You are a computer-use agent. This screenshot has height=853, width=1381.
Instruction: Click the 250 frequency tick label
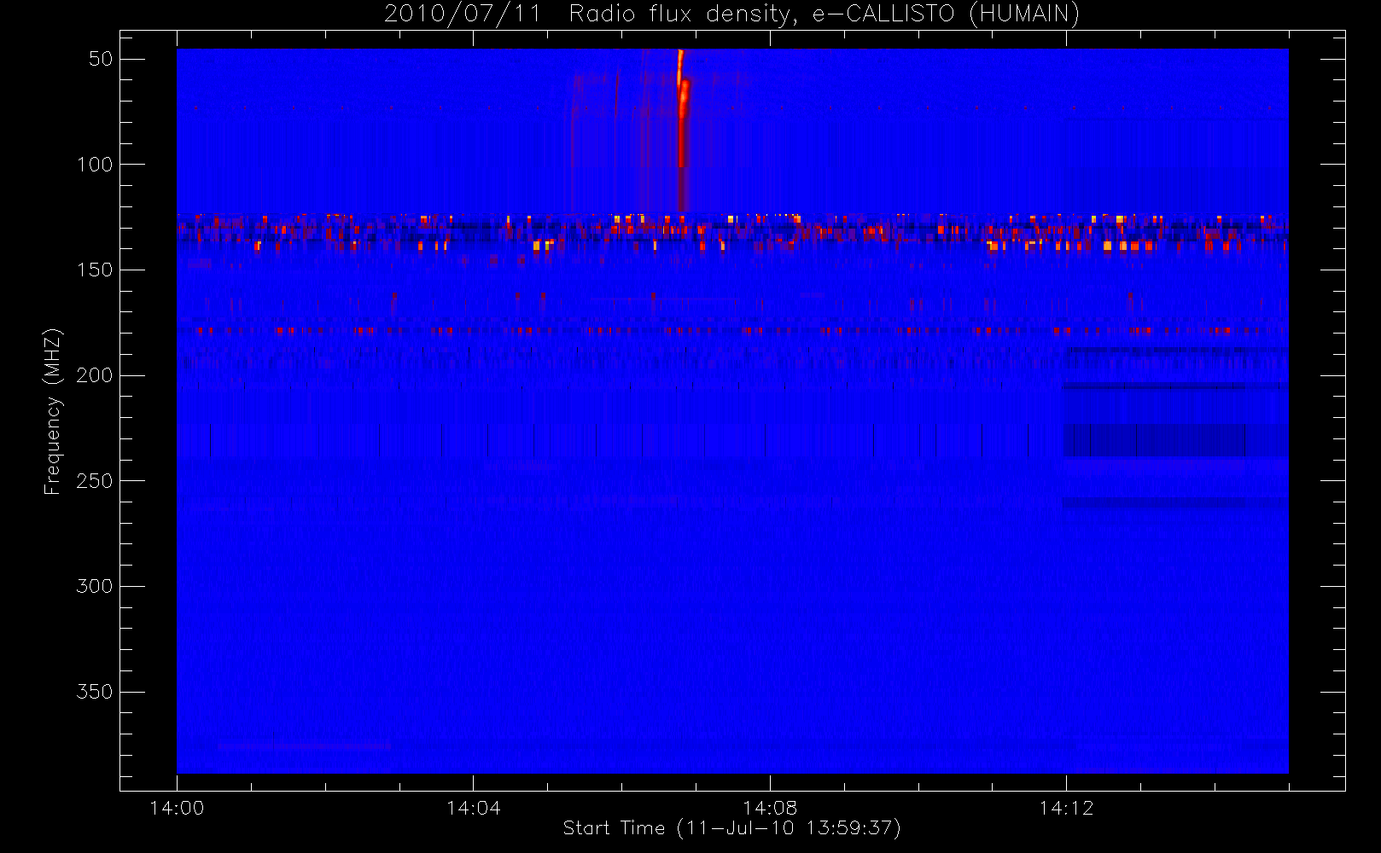pos(95,481)
